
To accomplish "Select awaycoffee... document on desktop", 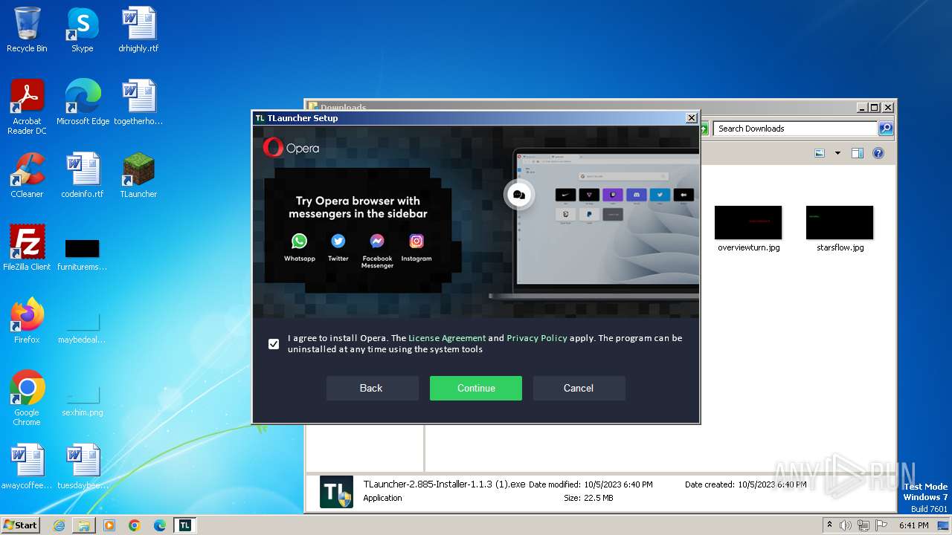I will pos(27,467).
